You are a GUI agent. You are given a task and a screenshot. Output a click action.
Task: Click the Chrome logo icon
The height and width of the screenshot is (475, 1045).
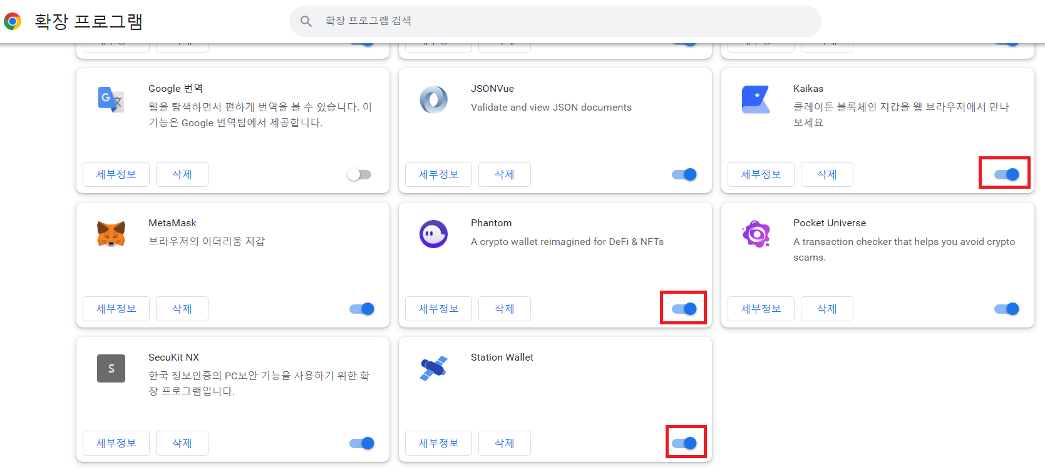[x=13, y=21]
